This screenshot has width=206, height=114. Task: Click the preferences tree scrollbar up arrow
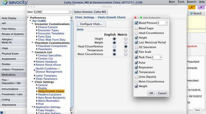pos(72,18)
